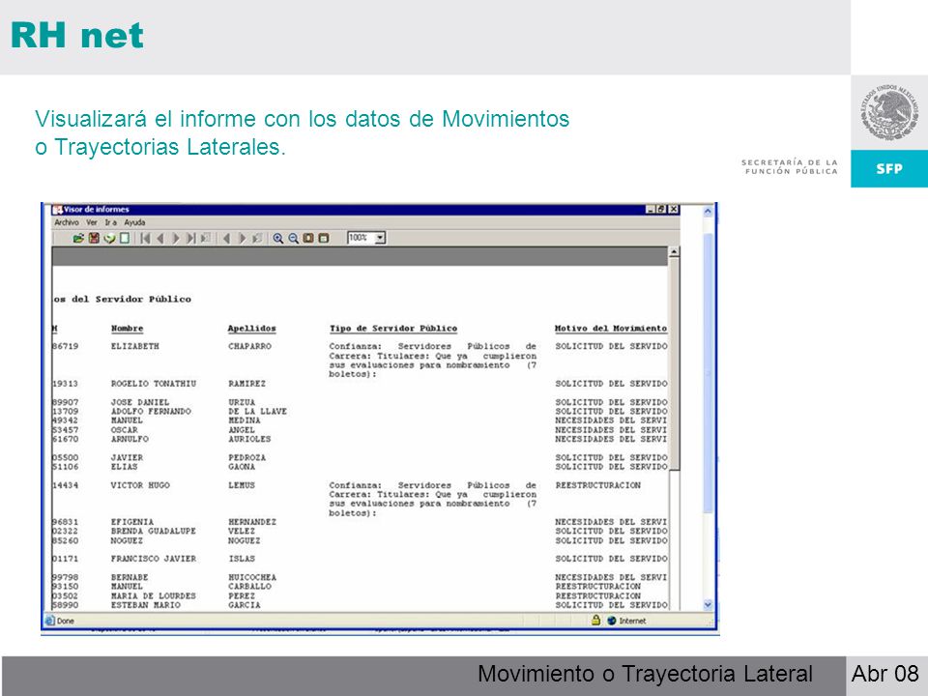928x696 pixels.
Task: Click the fit whole page icon
Action: click(x=308, y=238)
